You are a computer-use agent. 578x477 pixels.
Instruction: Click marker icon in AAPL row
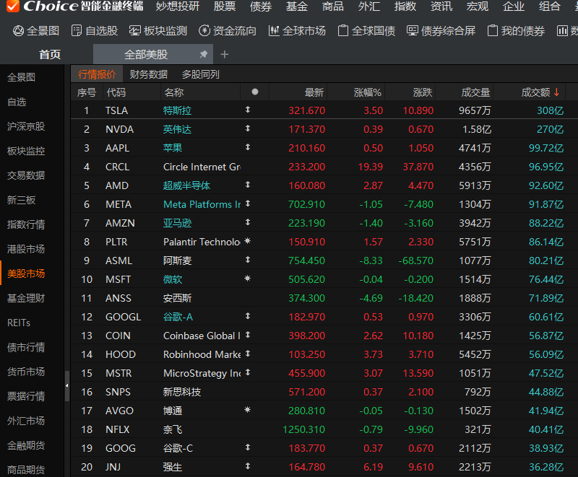pos(248,147)
